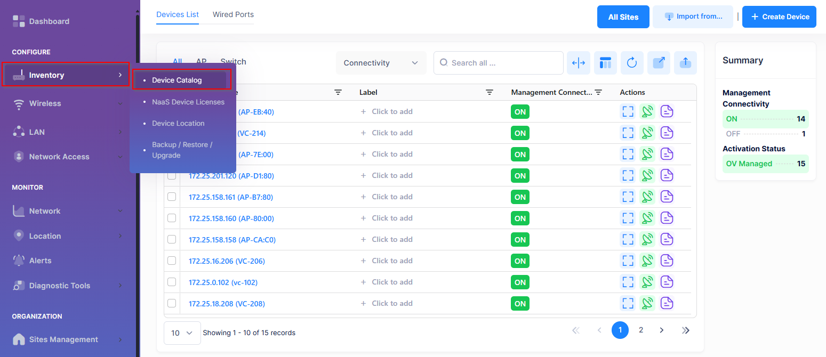Go to page 2 of the device list
The width and height of the screenshot is (826, 357).
[641, 330]
